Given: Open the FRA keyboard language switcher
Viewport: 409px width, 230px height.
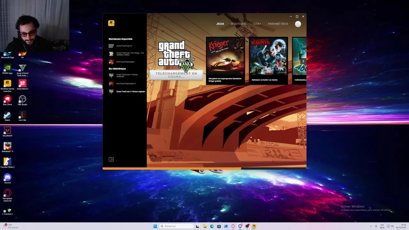Looking at the screenshot, I should [382, 226].
